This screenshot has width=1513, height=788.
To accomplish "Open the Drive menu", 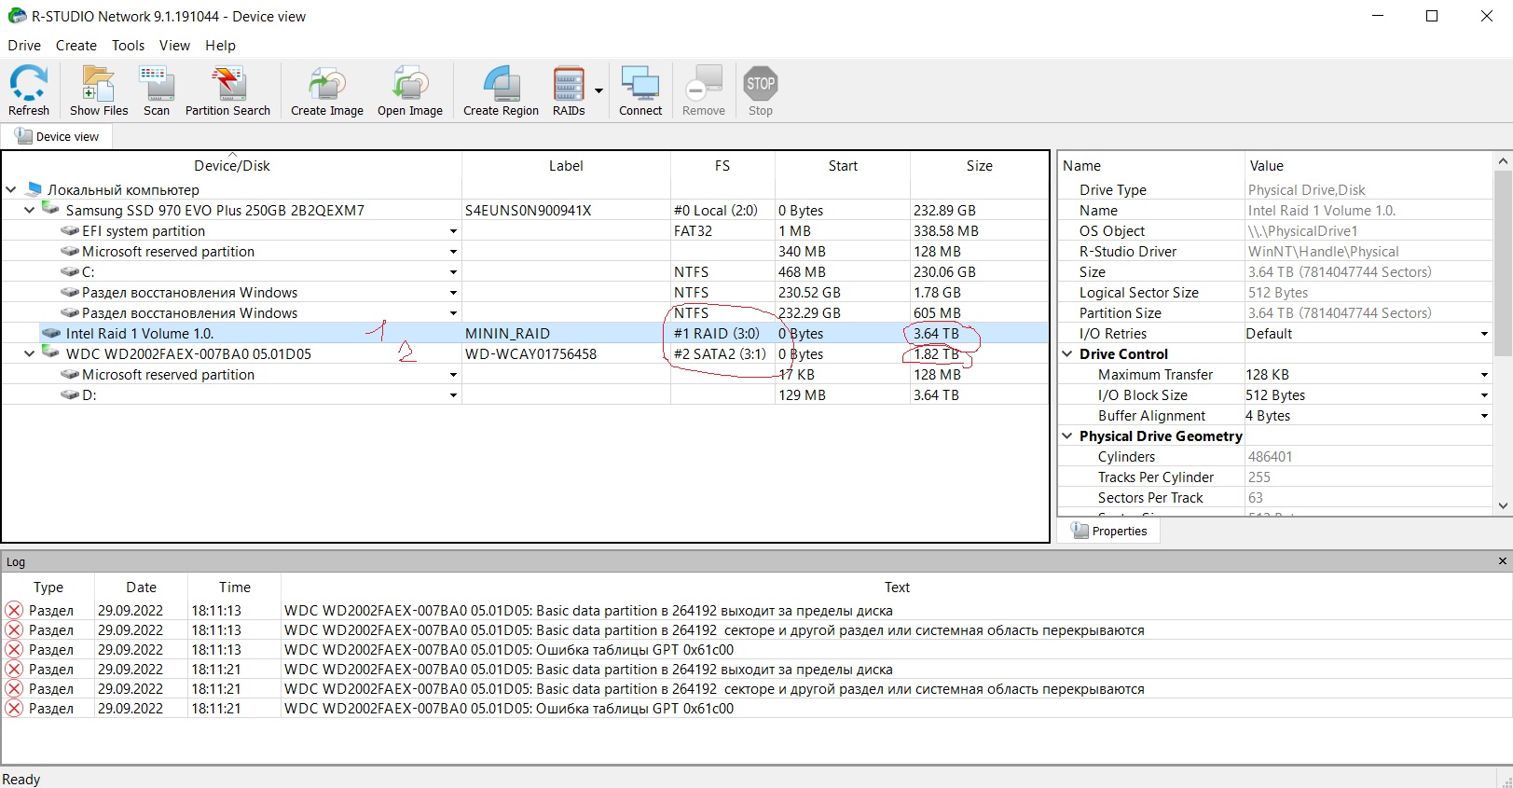I will coord(24,45).
